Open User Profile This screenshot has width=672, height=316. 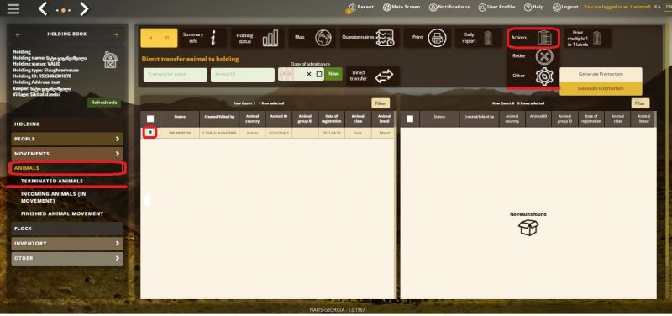tap(496, 8)
